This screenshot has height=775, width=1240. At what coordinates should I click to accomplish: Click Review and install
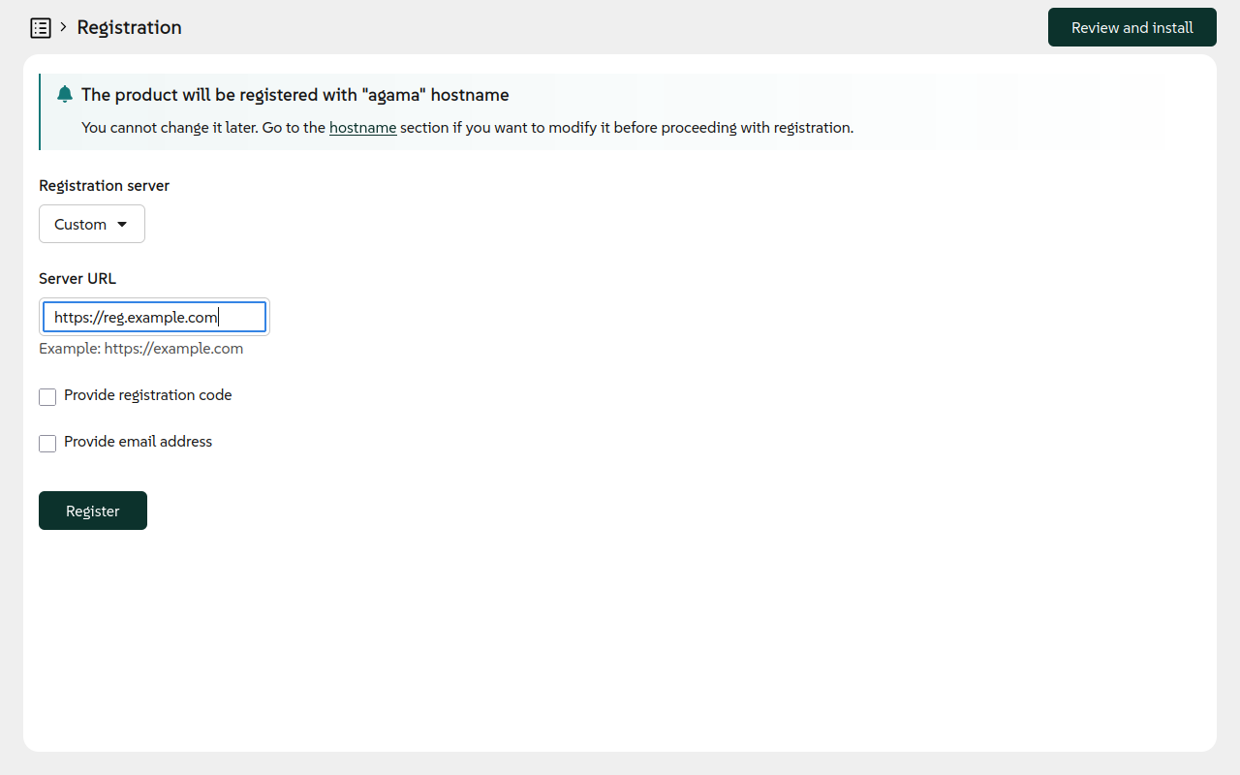(x=1131, y=27)
